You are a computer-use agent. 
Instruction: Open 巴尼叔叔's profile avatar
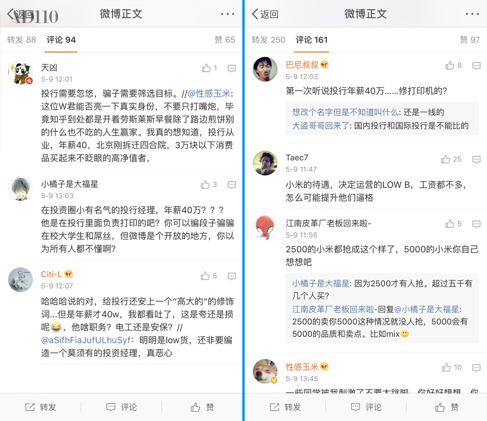[265, 69]
